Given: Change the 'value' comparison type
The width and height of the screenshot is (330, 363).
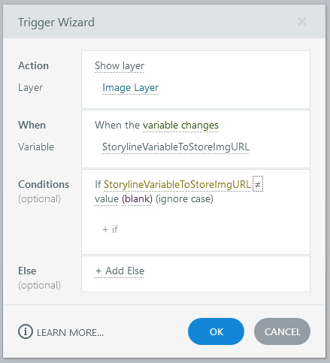Looking at the screenshot, I should [x=107, y=199].
